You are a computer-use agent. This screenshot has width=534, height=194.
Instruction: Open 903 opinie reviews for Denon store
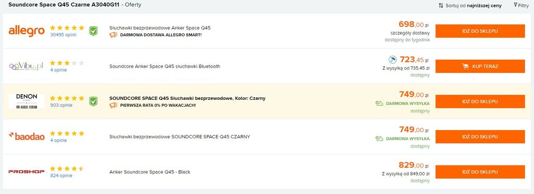[62, 105]
